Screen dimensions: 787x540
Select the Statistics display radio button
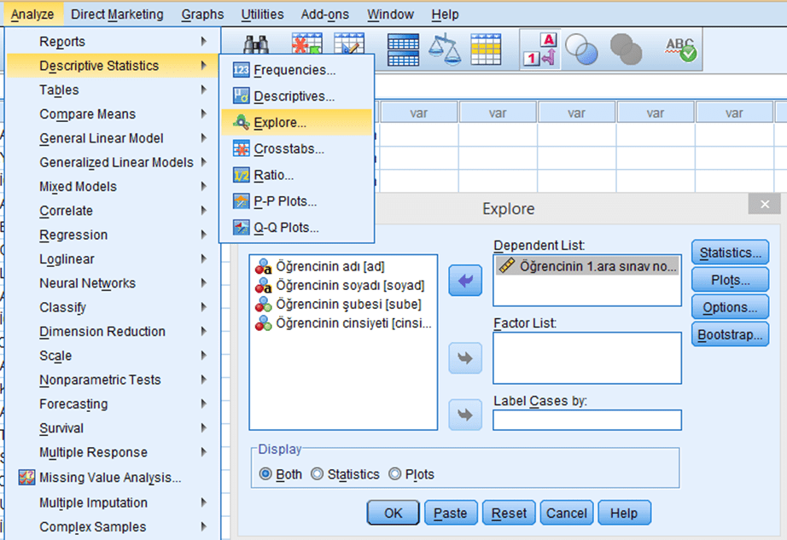[x=317, y=474]
